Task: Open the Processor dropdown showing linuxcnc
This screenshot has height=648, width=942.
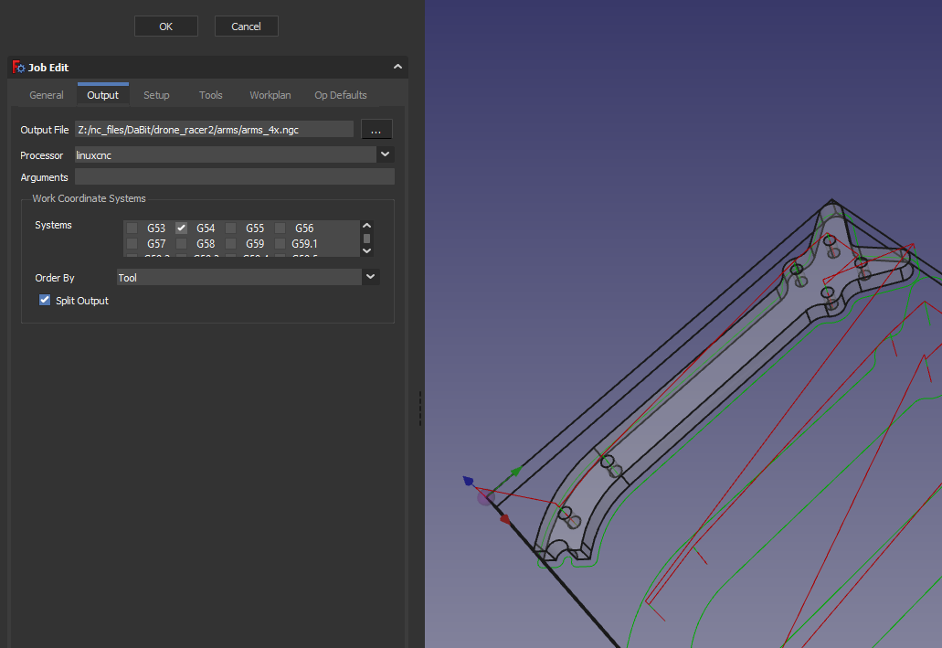Action: pyautogui.click(x=385, y=154)
